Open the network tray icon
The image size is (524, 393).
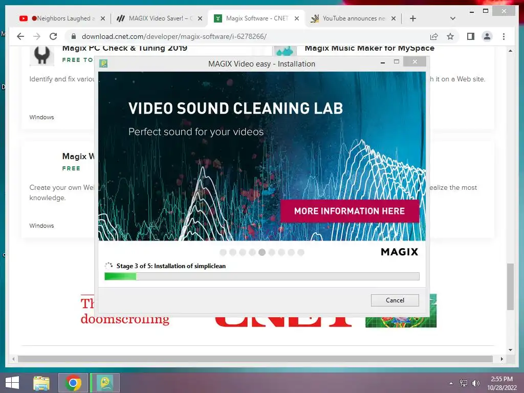pos(464,383)
